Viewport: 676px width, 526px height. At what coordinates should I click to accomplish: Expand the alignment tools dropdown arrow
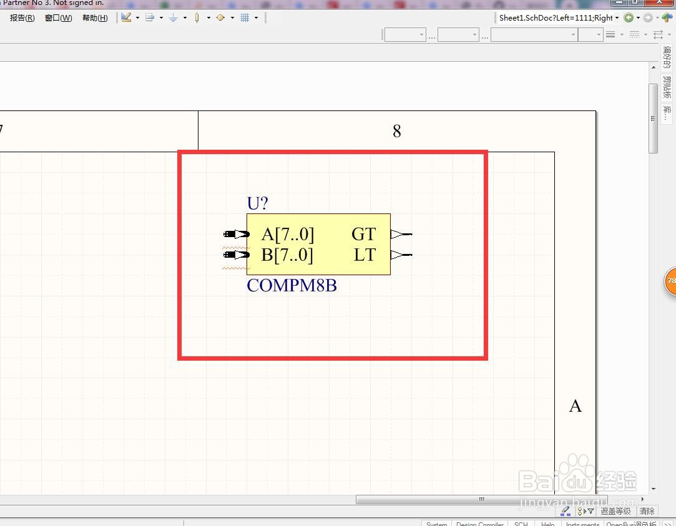pyautogui.click(x=161, y=17)
